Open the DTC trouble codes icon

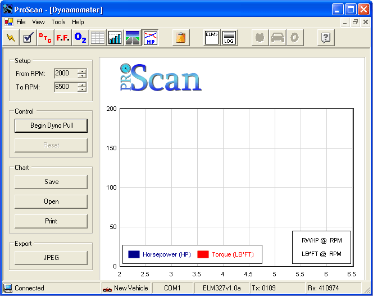tap(46, 38)
